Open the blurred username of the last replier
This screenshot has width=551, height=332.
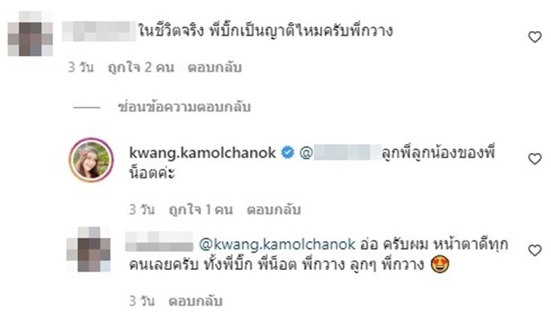[x=159, y=242]
